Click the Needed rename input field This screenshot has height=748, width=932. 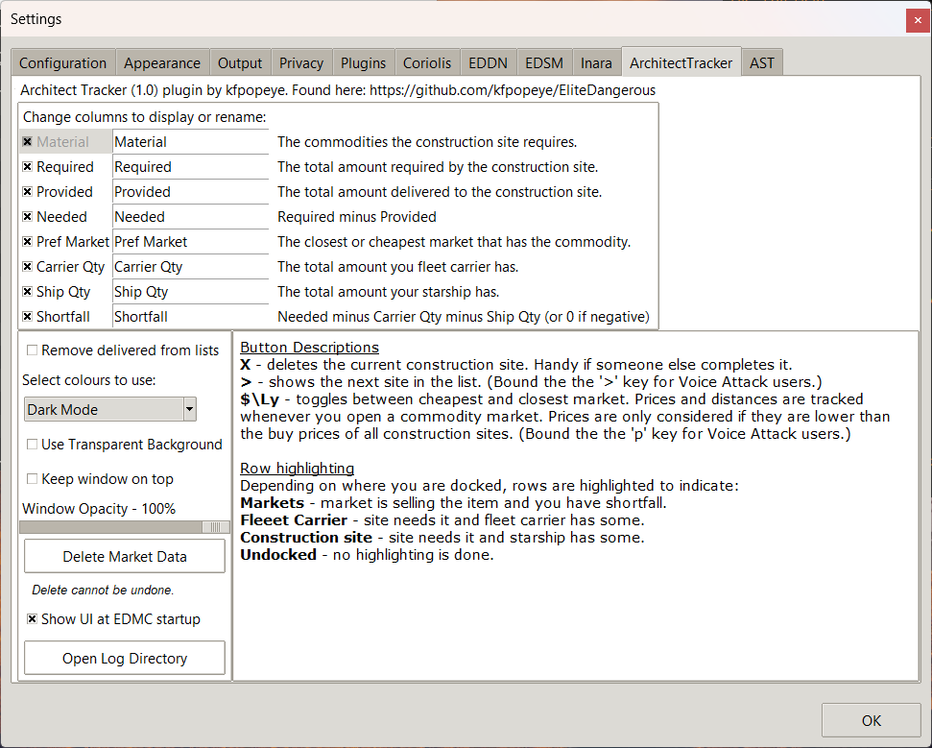(191, 217)
